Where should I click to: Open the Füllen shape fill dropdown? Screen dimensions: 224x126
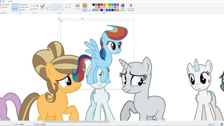[69, 7]
